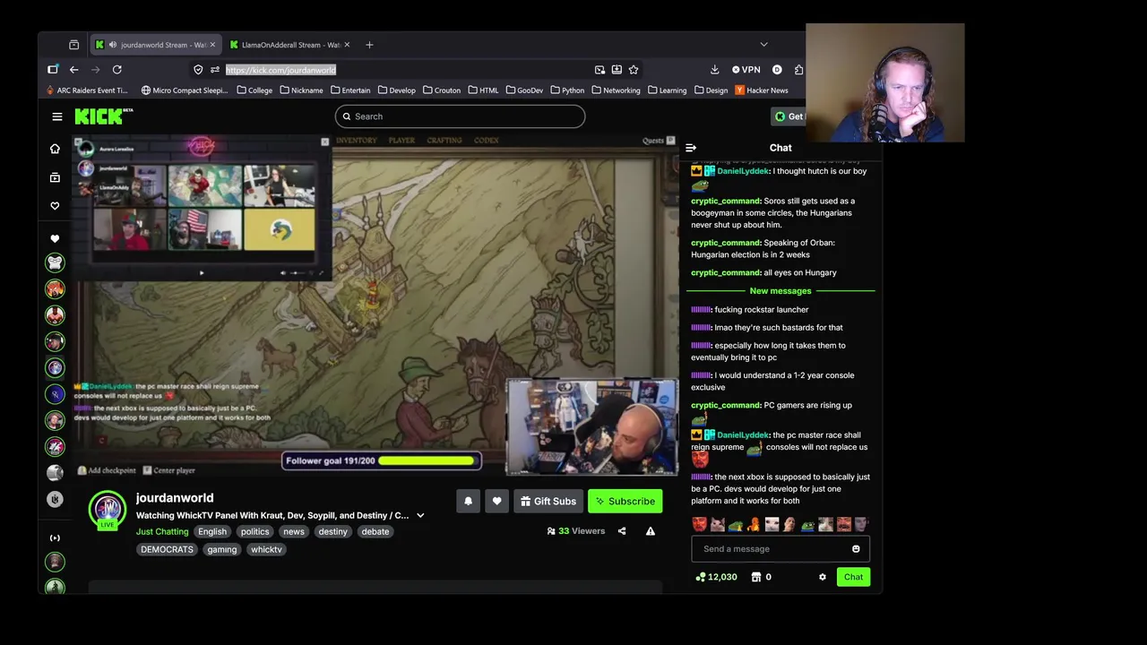This screenshot has width=1147, height=645.
Task: Jump to New messages divider in chat
Action: point(780,291)
